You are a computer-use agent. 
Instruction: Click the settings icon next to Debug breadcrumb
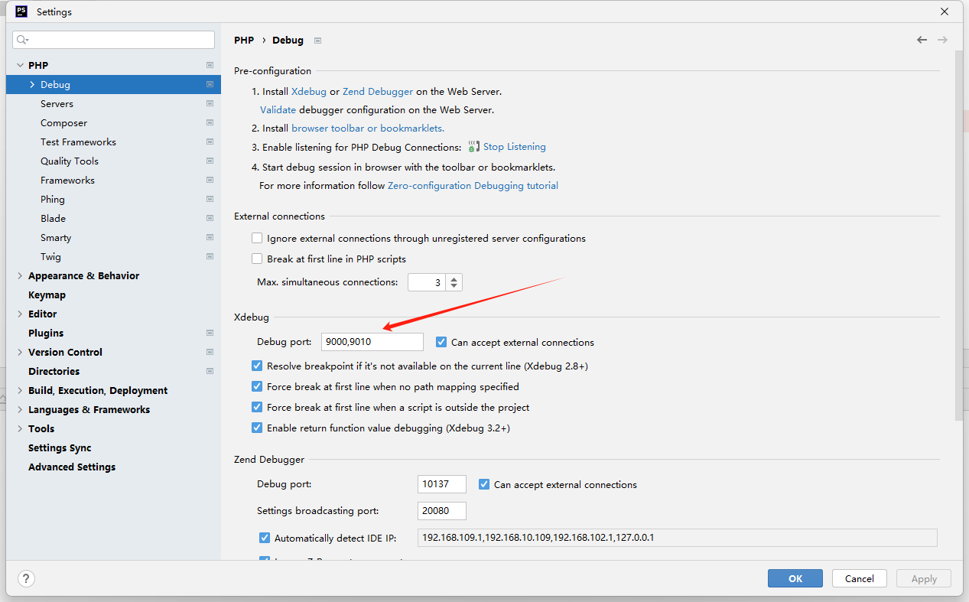click(x=317, y=41)
